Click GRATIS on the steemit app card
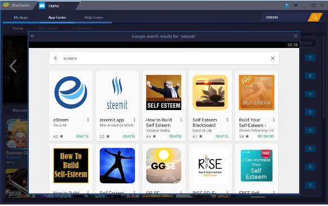The width and height of the screenshot is (328, 206). pyautogui.click(x=129, y=137)
